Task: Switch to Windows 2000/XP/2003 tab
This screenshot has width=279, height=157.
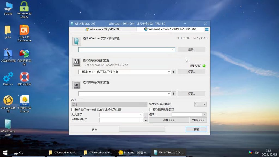Action: pos(103,29)
